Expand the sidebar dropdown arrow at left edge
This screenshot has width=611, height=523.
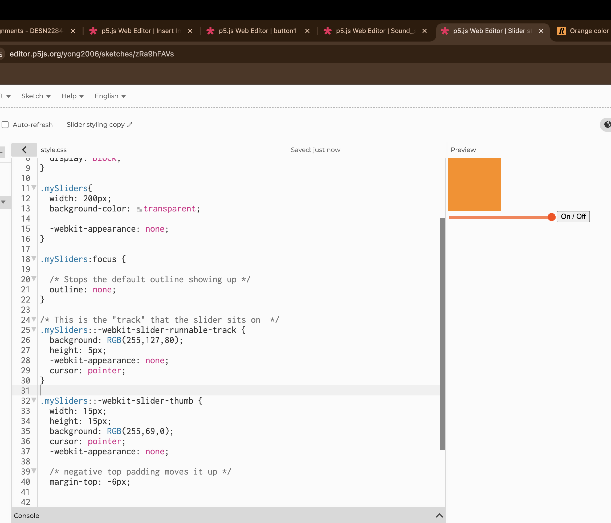coord(3,202)
